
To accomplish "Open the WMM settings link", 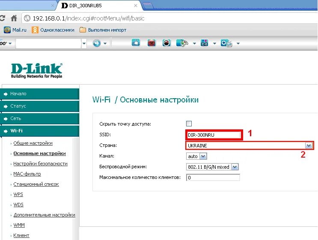I will 19,225.
